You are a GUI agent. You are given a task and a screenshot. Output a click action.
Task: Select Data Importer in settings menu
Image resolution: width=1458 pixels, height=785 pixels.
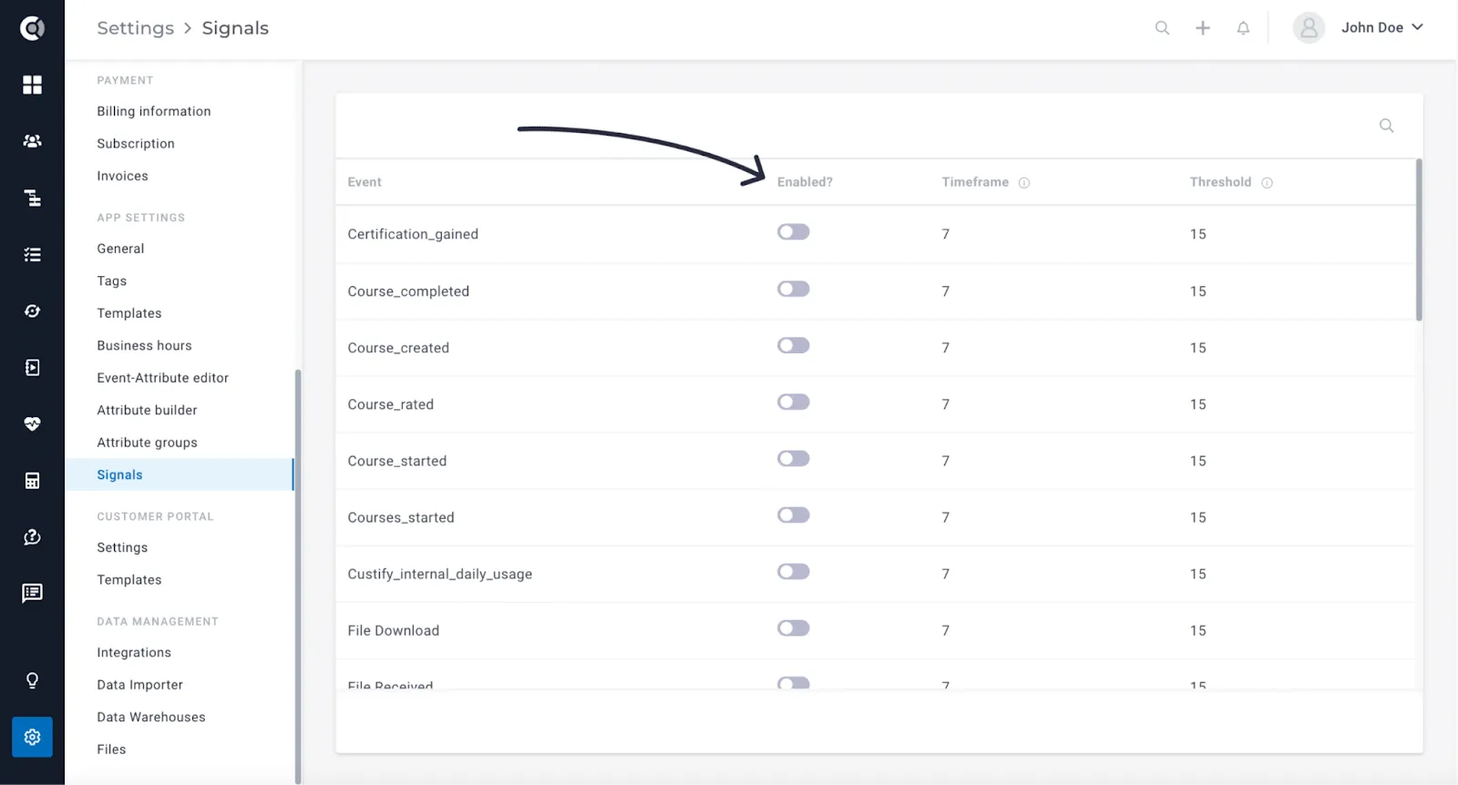[x=139, y=685]
